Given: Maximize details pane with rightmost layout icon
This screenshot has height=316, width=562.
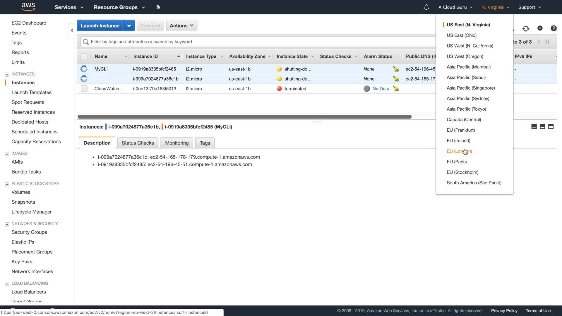Looking at the screenshot, I should (x=551, y=126).
